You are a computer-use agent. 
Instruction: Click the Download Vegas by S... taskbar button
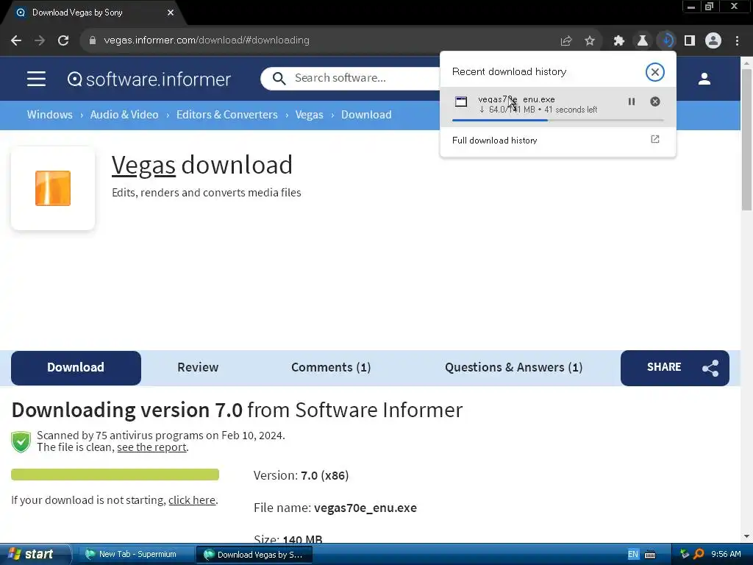[x=254, y=555]
